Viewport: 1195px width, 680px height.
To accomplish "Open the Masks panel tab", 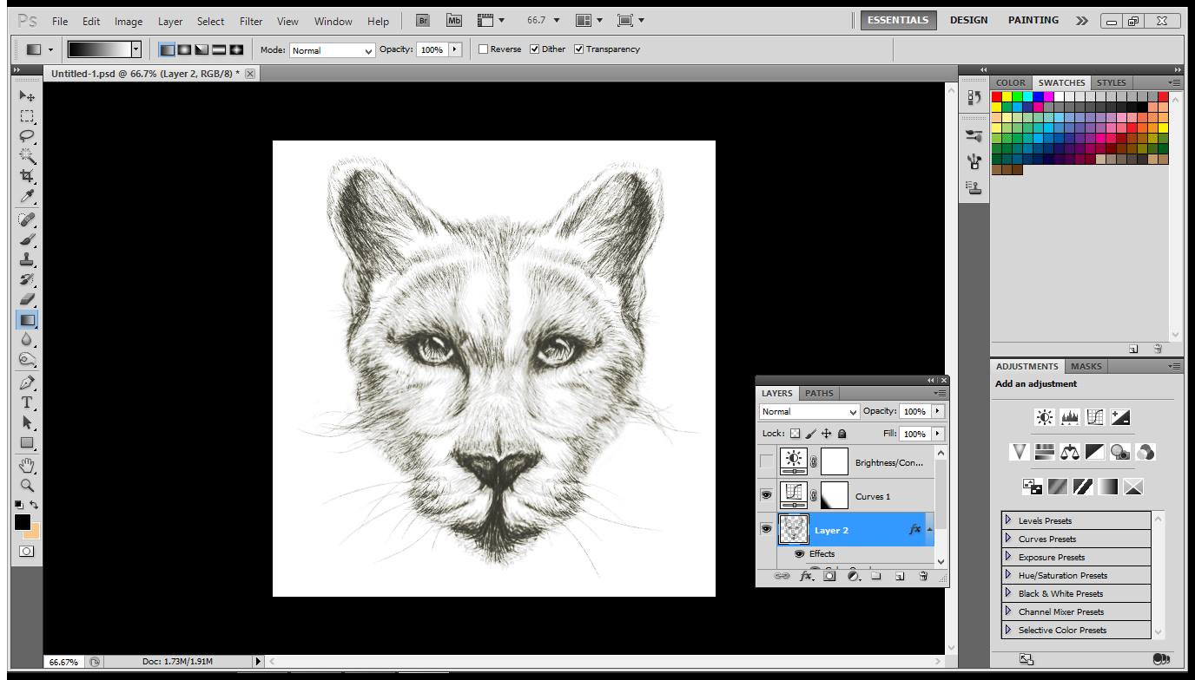I will coord(1086,366).
